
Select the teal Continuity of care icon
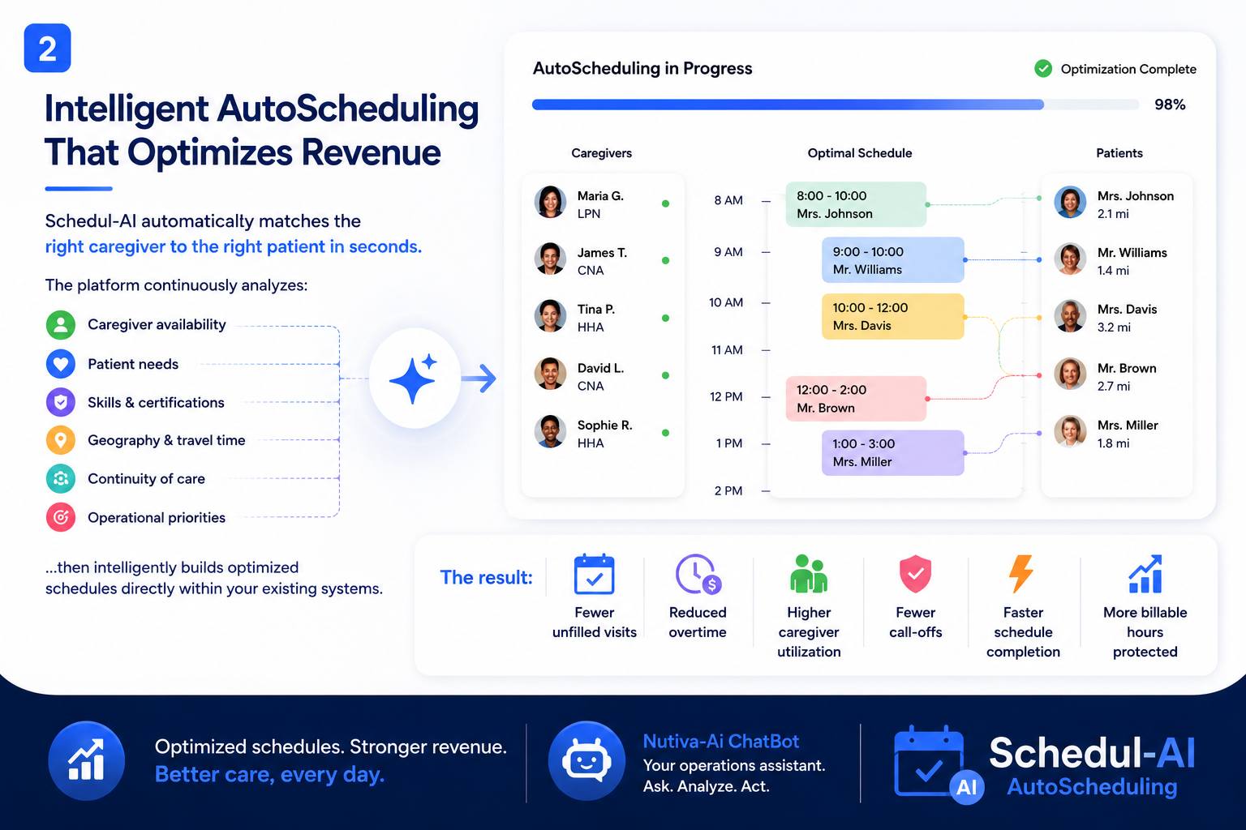pos(61,478)
